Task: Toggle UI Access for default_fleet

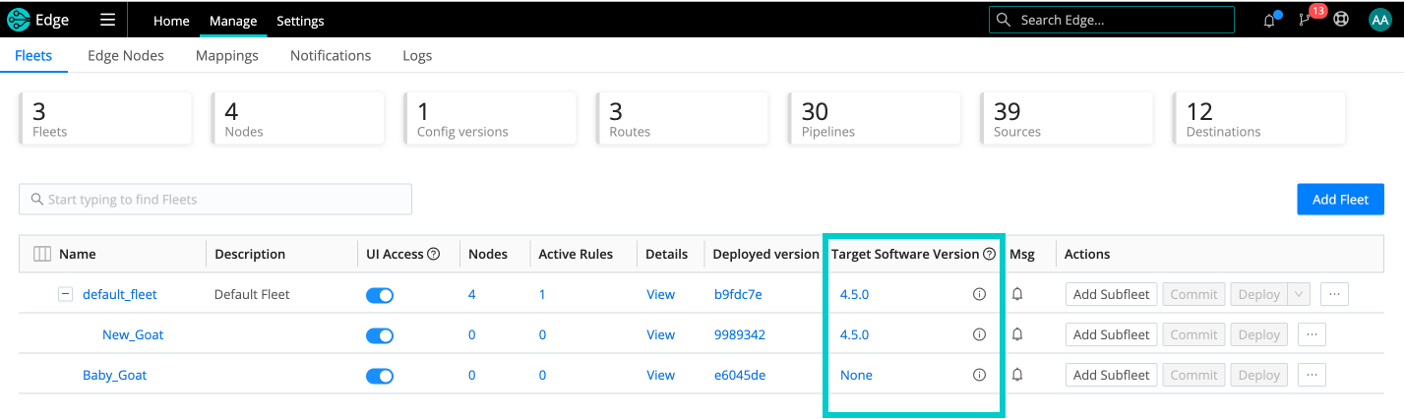Action: click(x=380, y=295)
